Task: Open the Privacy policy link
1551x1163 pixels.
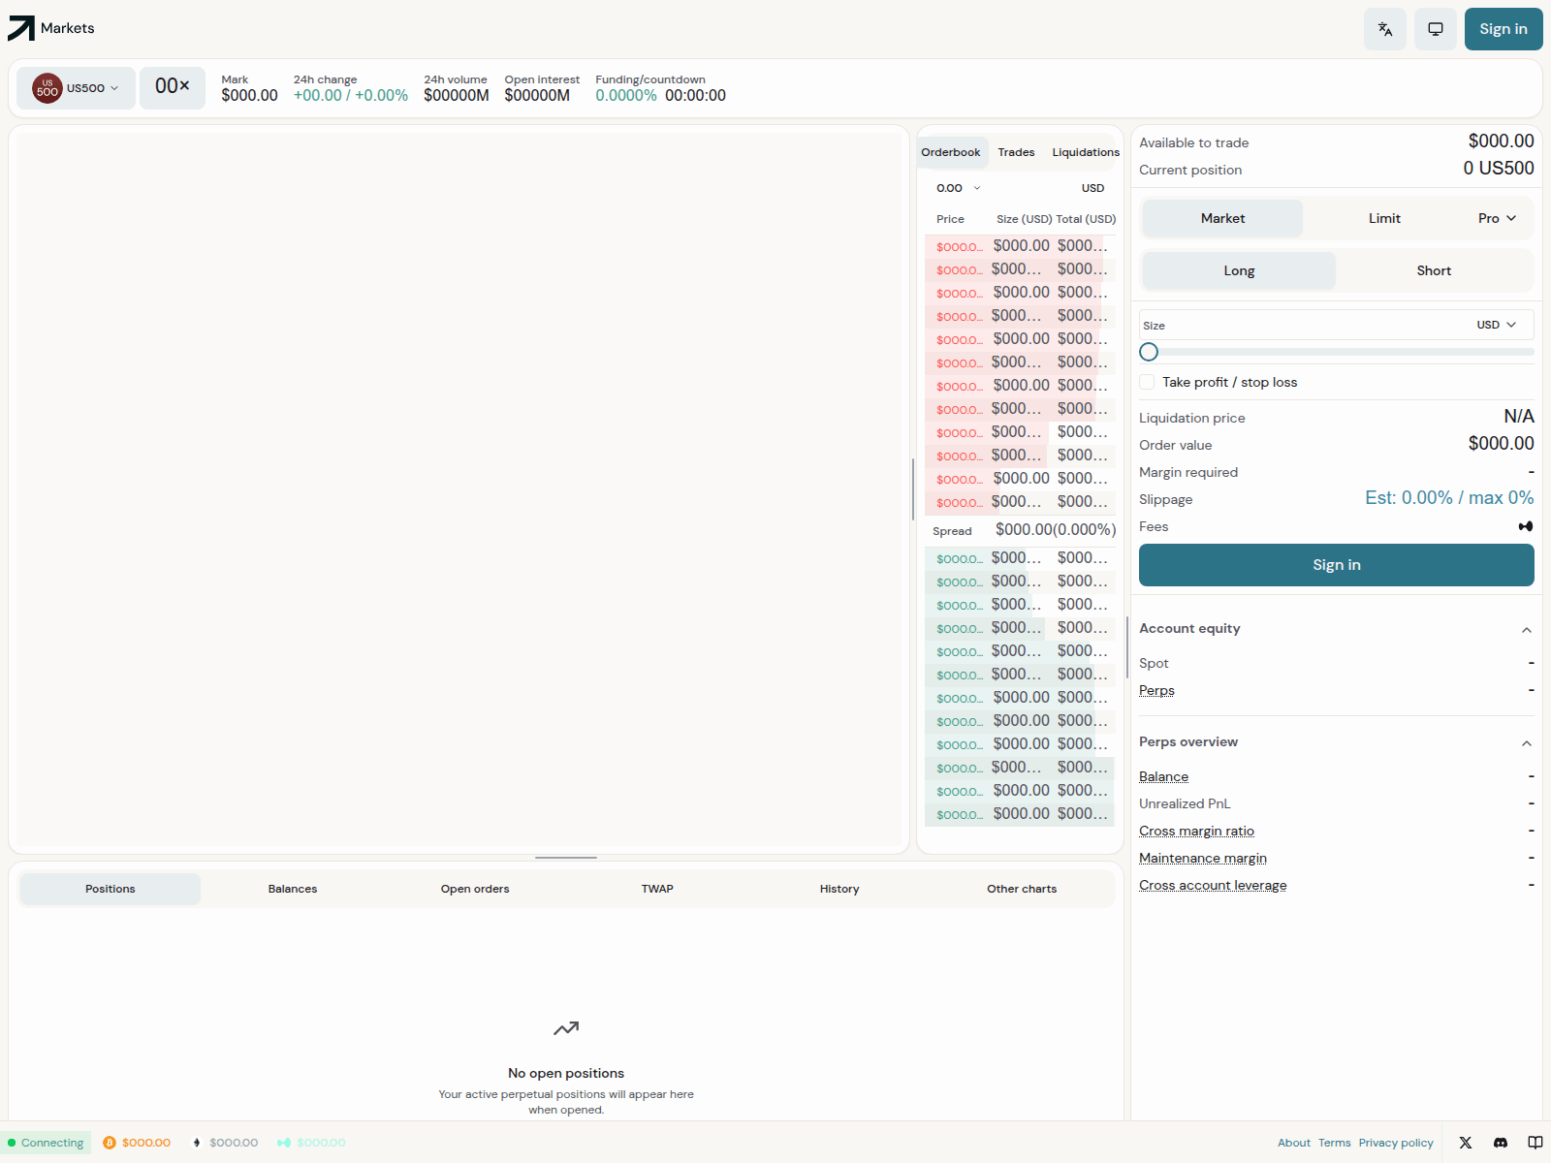Action: coord(1396,1143)
